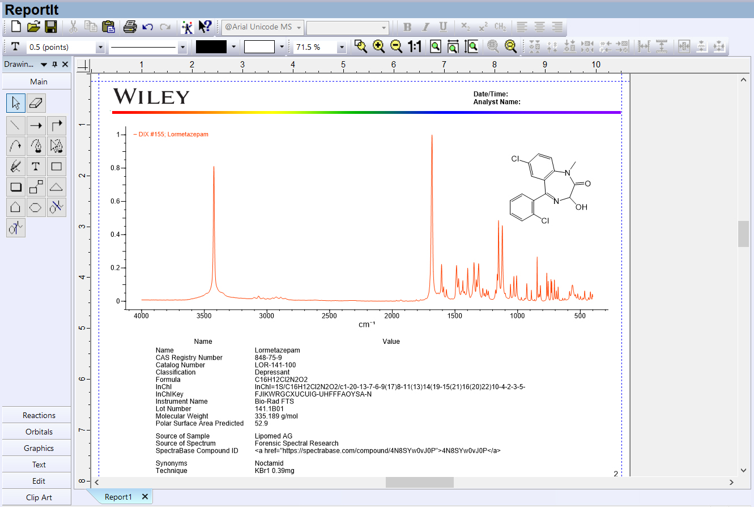Open the Clip Art section
Image resolution: width=754 pixels, height=507 pixels.
click(x=39, y=497)
